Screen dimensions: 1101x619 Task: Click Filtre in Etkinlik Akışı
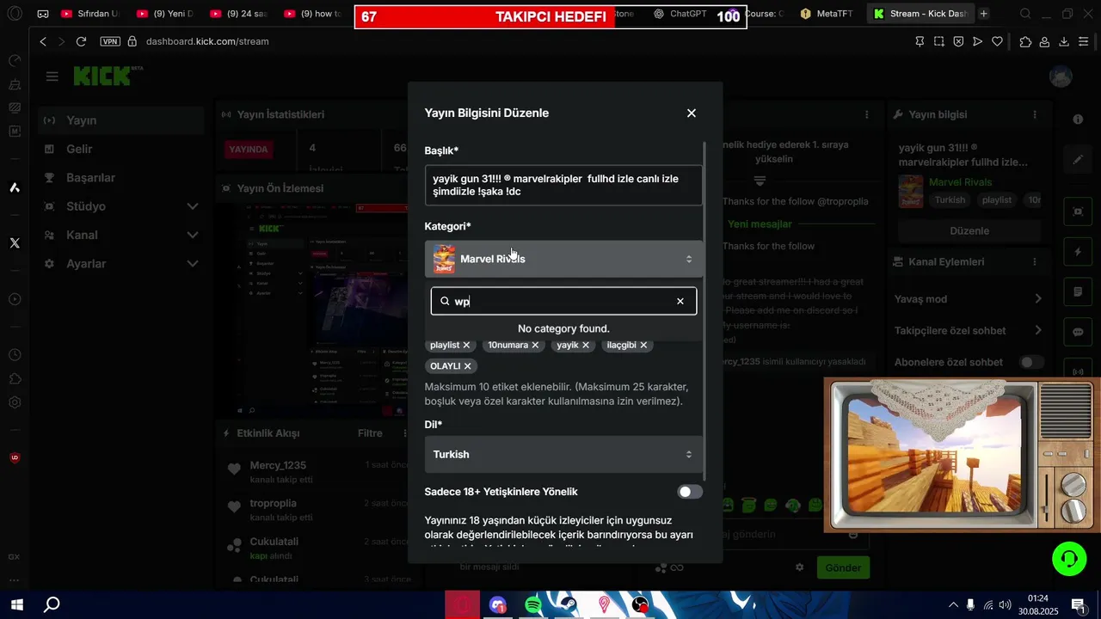[x=370, y=433]
